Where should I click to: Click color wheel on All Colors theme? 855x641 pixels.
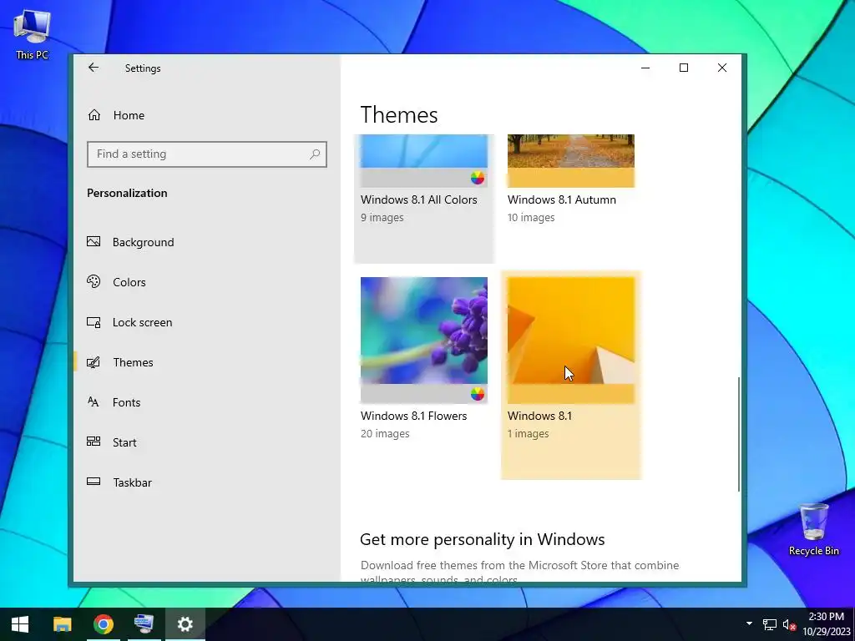[477, 178]
